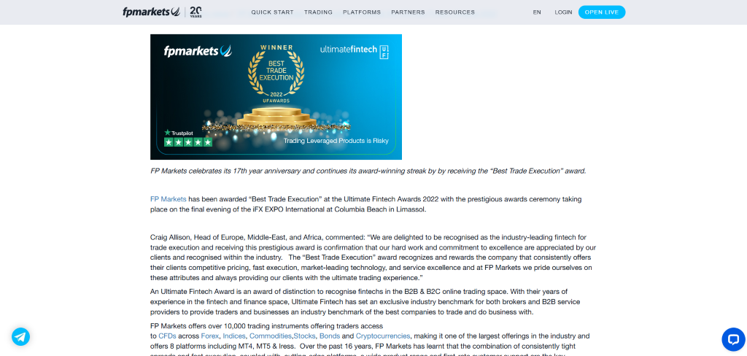The image size is (747, 356).
Task: Follow the FP Markets link in the article
Action: pos(169,199)
